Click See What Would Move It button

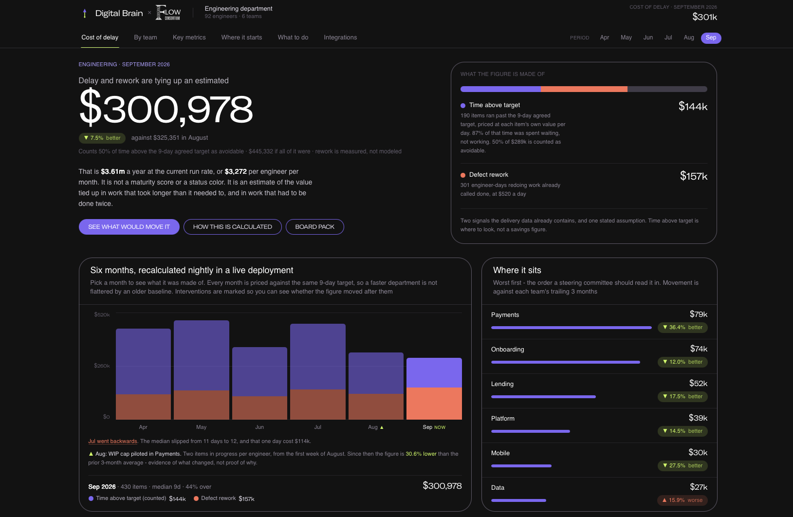pyautogui.click(x=129, y=227)
